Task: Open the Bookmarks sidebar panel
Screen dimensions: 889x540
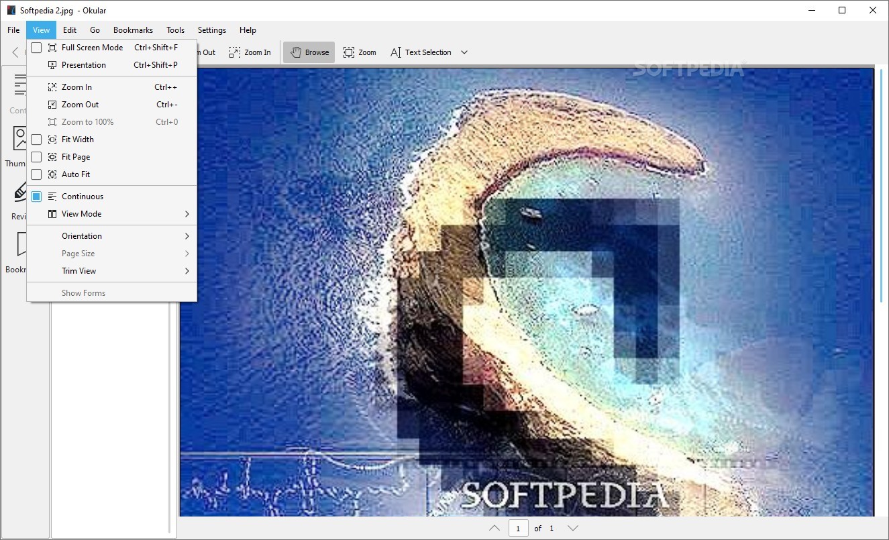Action: coord(17,252)
